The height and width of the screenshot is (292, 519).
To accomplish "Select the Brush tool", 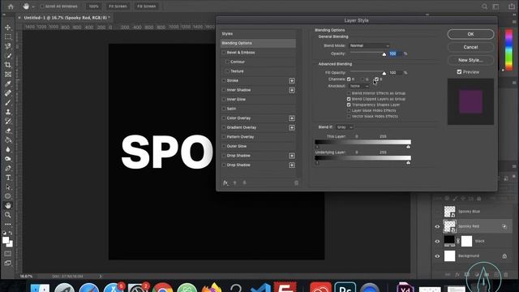I will (x=8, y=102).
